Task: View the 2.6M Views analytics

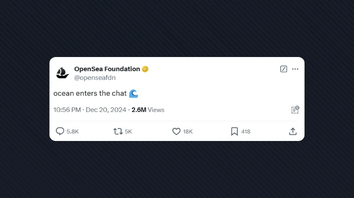Action: pos(148,110)
